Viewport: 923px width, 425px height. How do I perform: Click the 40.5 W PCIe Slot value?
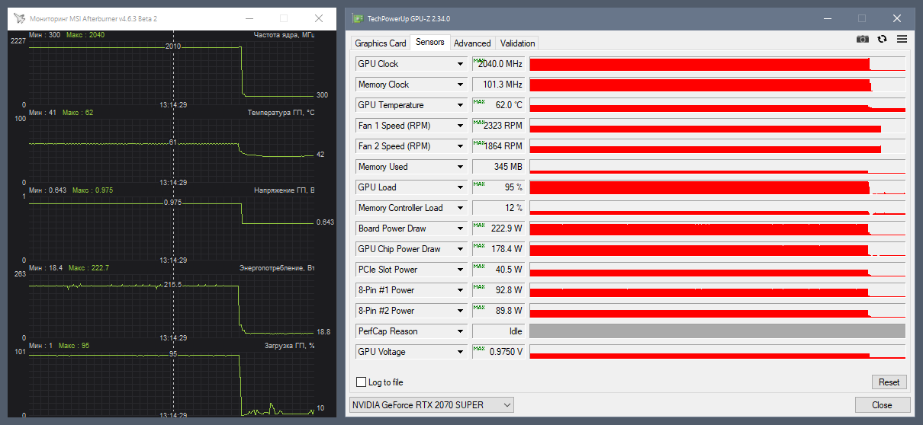499,270
